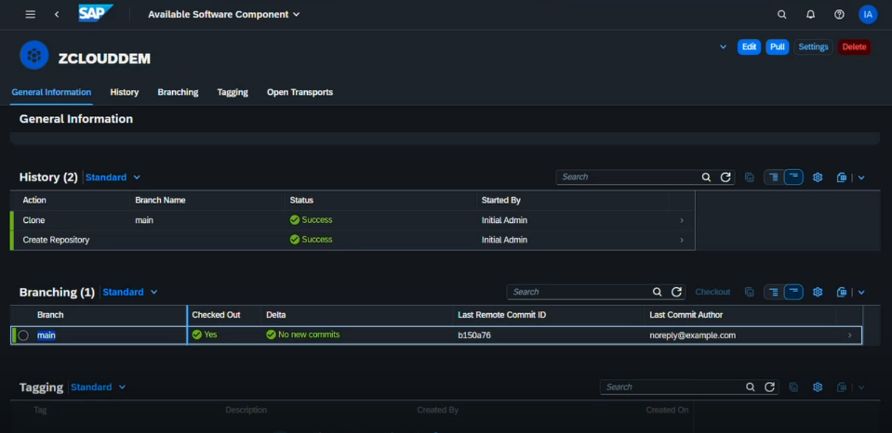Screen dimensions: 892x433
Task: Open the hamburger navigation menu
Action: point(31,14)
